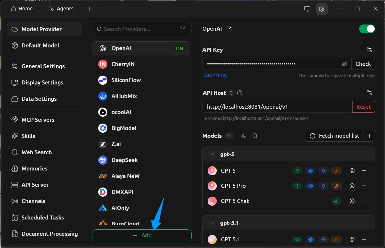Click the Check API key button

click(363, 64)
